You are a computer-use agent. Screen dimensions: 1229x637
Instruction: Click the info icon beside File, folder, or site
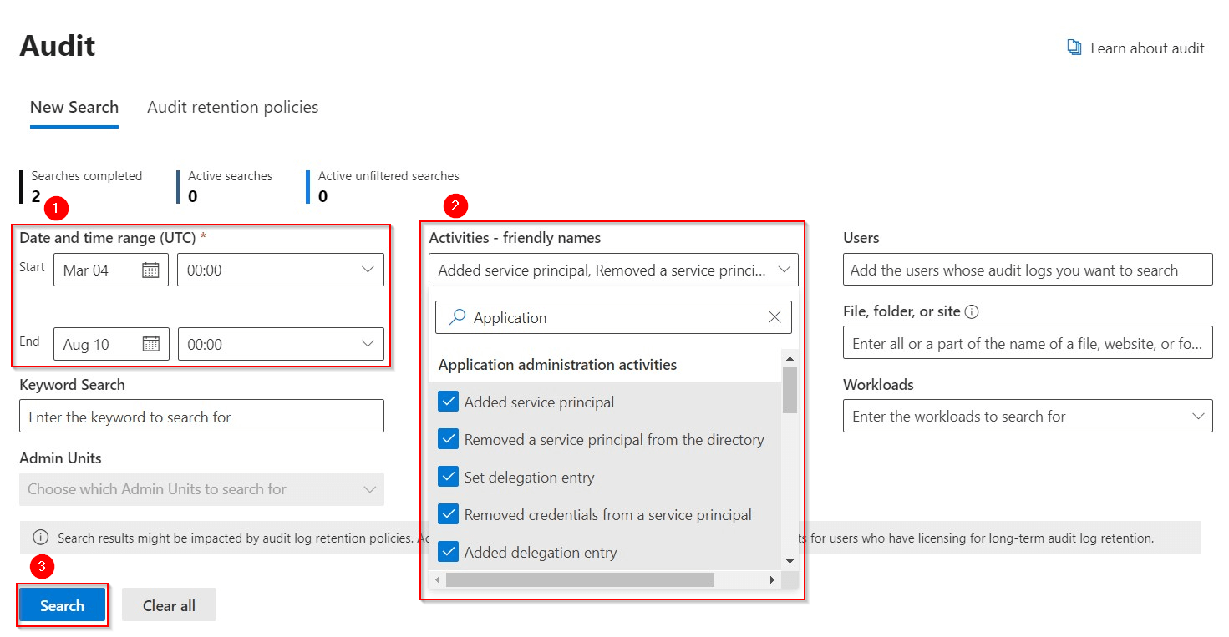(x=970, y=311)
